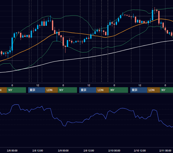Image resolution: width=173 pixels, height=153 pixels.
Task: Select the 東京 session block on 2/10
Action: [139, 90]
